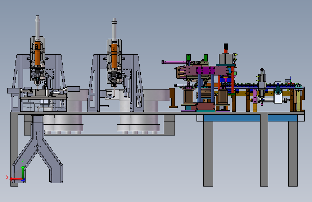
Task: Click the red X axis arrow of the triad
Action: coord(16,179)
